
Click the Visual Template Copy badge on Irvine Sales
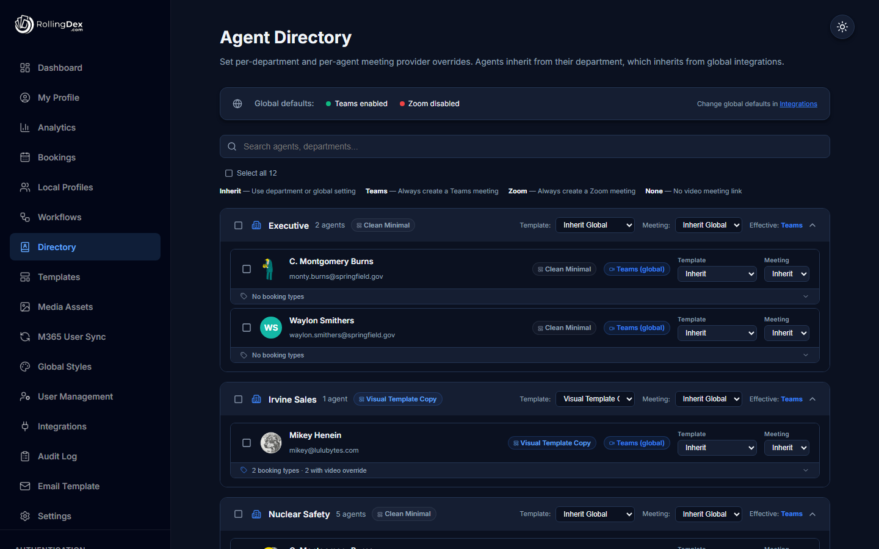tap(398, 399)
